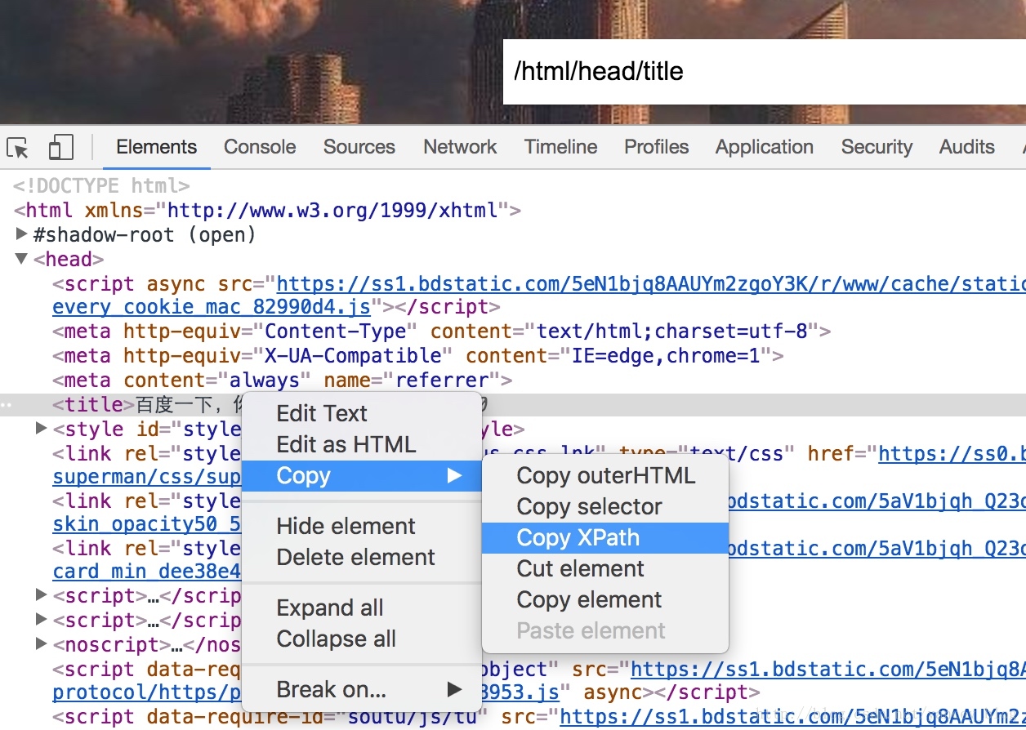Open the card_min_dee38e4 stylesheet link
This screenshot has height=730, width=1026.
click(x=147, y=572)
